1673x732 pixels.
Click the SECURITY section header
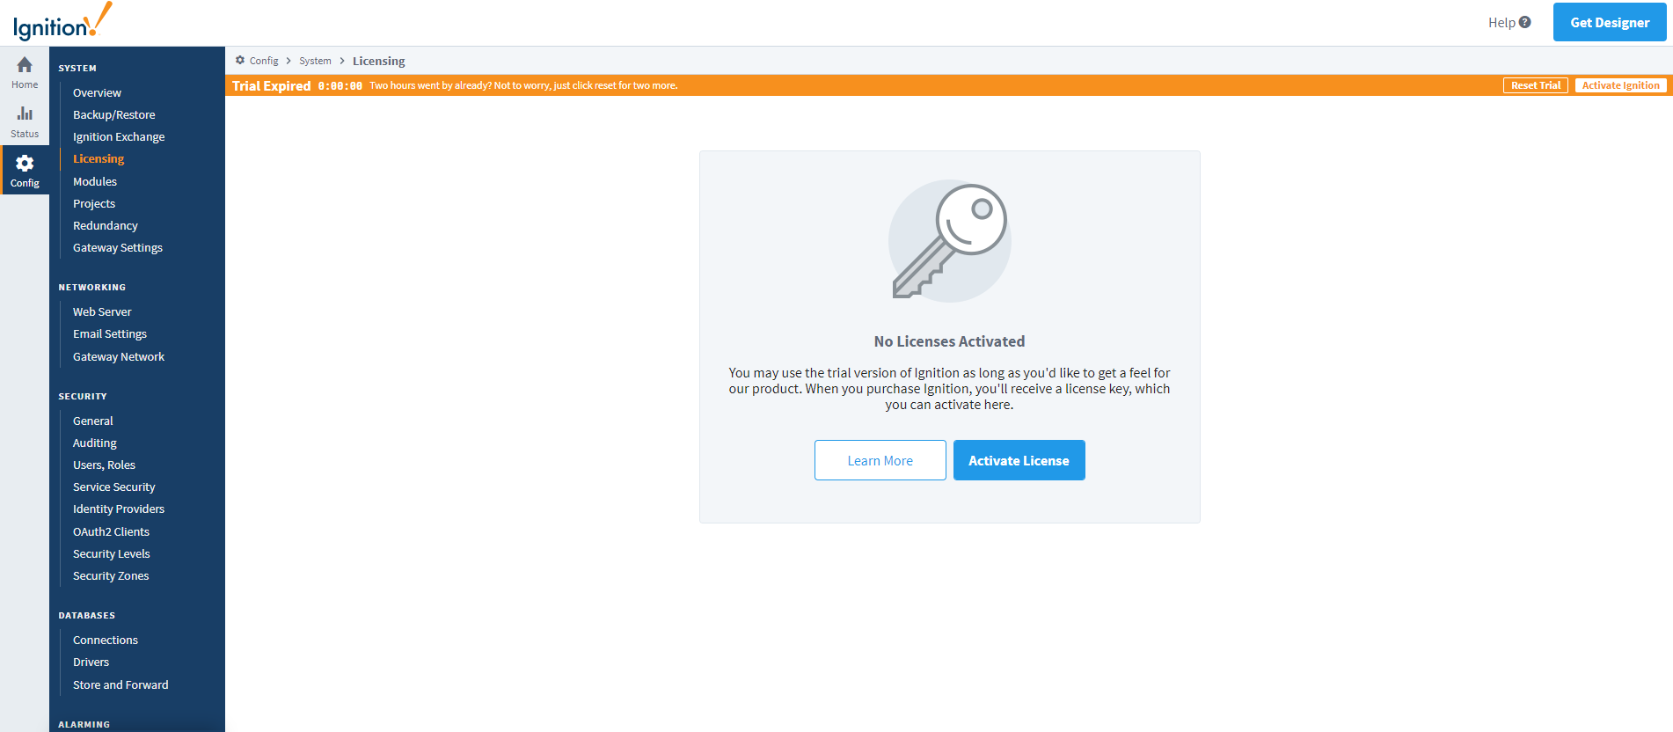(83, 396)
